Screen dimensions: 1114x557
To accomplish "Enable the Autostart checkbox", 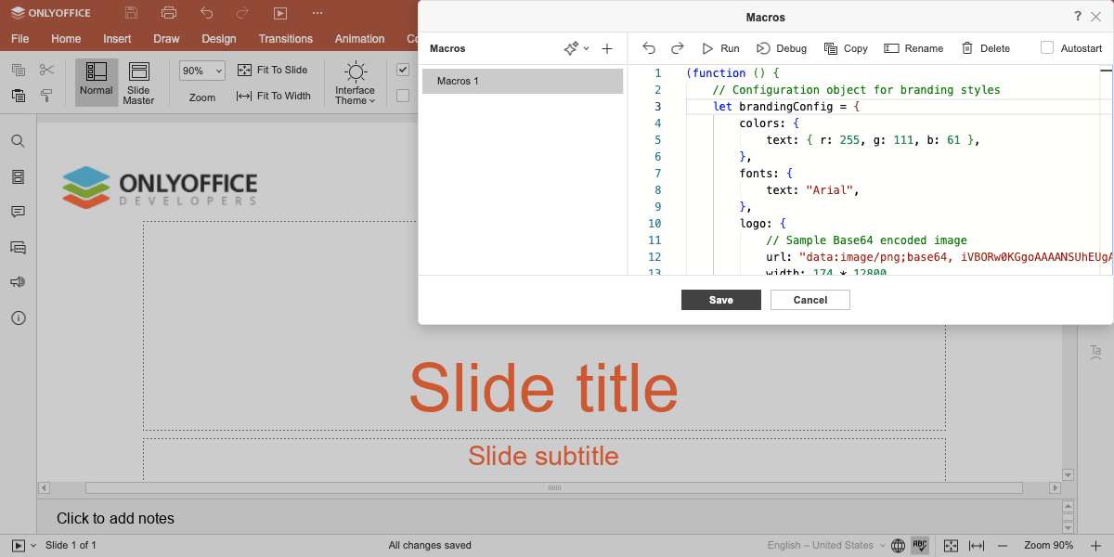I will (1047, 48).
